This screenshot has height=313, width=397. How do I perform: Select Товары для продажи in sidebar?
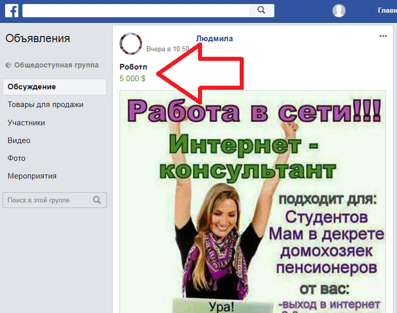click(x=45, y=105)
